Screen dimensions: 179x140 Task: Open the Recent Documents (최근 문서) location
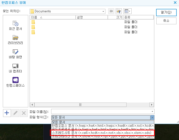coord(16,26)
